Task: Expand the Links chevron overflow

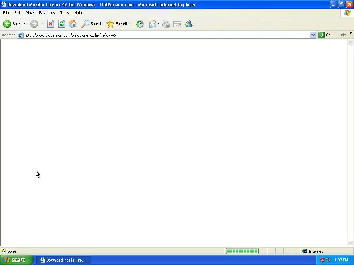Action: pos(351,33)
